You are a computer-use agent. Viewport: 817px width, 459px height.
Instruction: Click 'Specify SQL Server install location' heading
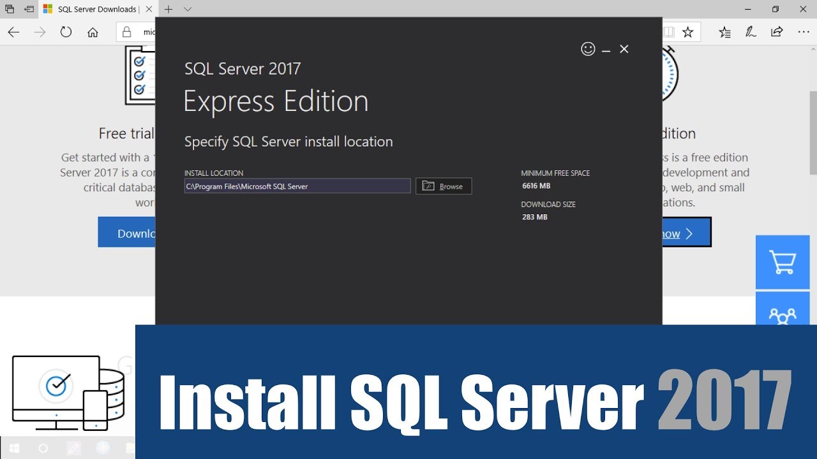[289, 142]
